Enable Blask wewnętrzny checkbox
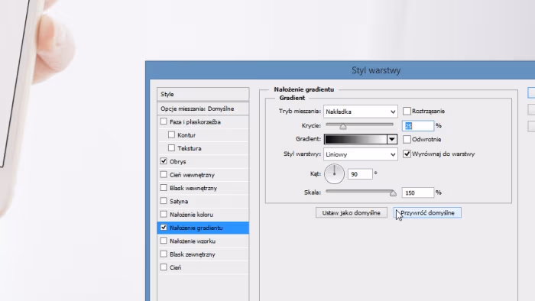The height and width of the screenshot is (301, 535). [x=164, y=187]
